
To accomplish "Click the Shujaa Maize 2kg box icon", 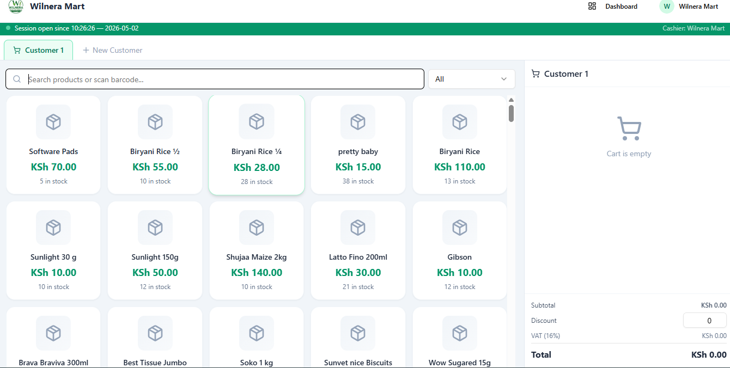I will tap(257, 228).
